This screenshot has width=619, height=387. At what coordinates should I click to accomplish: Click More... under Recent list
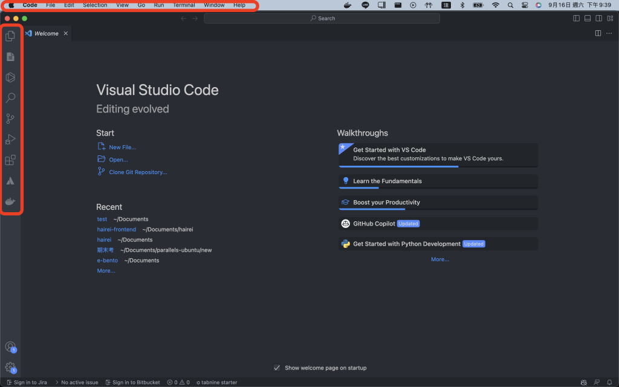(x=106, y=271)
